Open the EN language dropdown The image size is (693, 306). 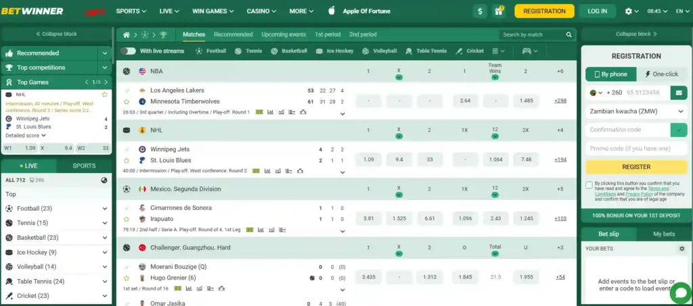tap(682, 11)
